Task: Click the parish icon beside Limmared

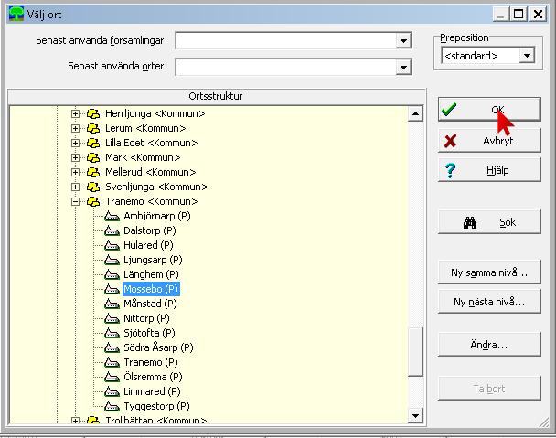Action: [x=112, y=391]
